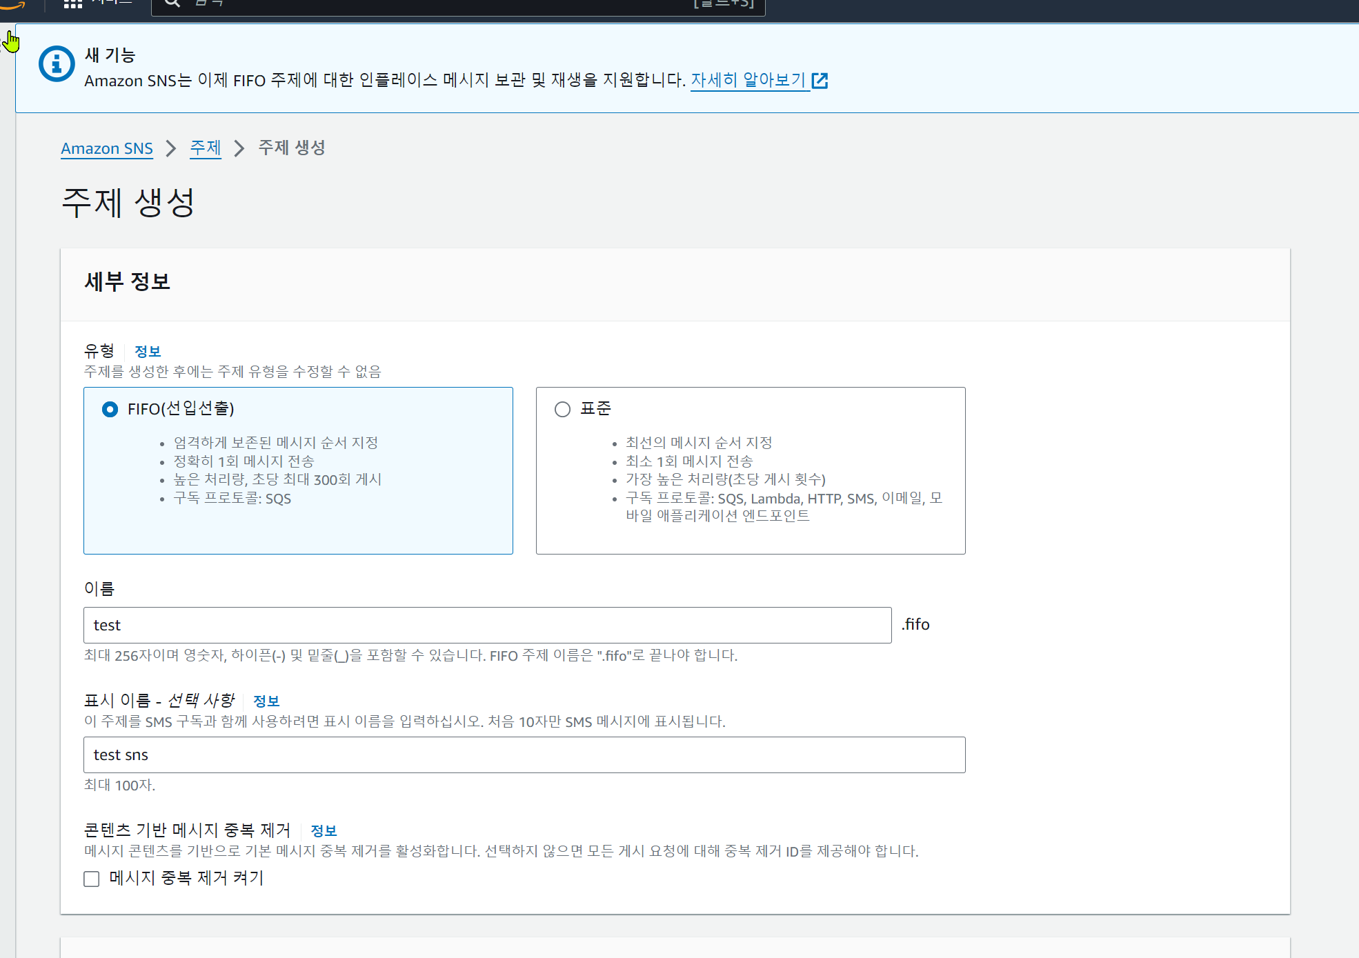
Task: Click the chevron after 주제 breadcrumb
Action: coord(239,148)
